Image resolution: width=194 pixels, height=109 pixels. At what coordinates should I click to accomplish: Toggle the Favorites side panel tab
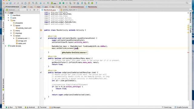pyautogui.click(x=3, y=99)
